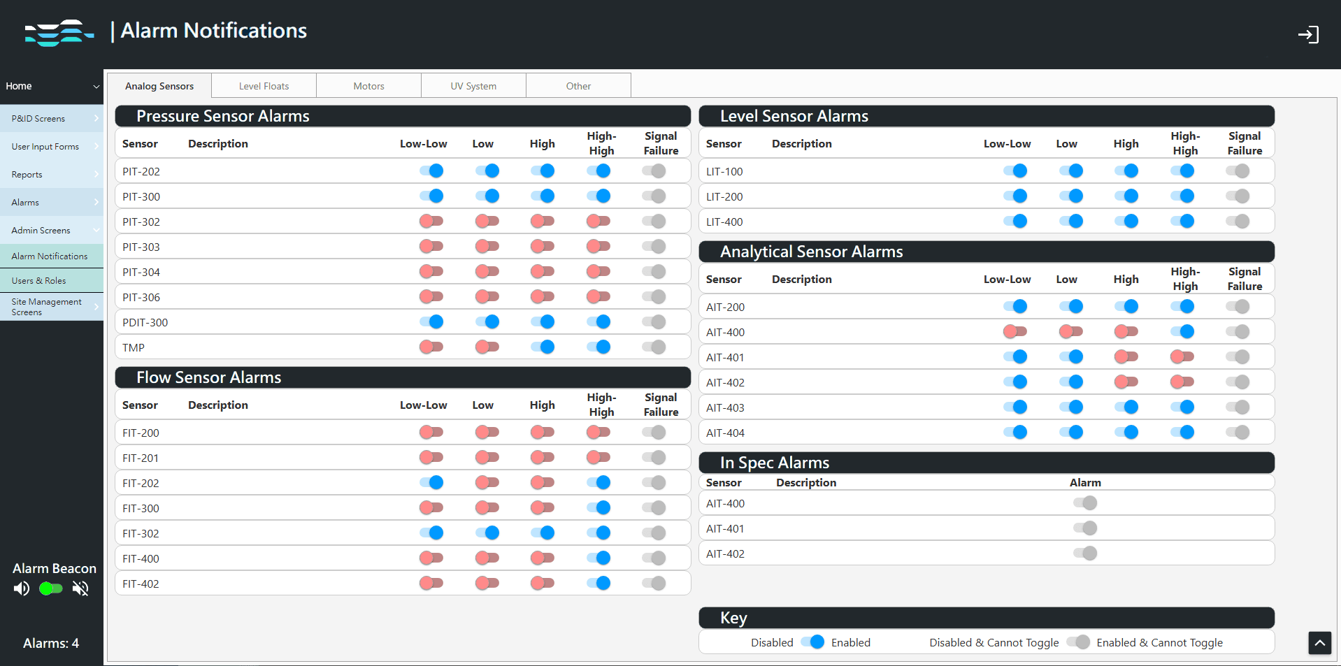Select User Input Forms in the sidebar
Image resolution: width=1341 pixels, height=666 pixels.
[44, 146]
